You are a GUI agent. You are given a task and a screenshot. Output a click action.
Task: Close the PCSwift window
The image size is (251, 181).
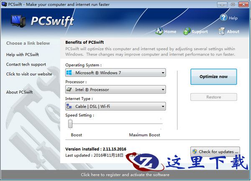pyautogui.click(x=243, y=4)
